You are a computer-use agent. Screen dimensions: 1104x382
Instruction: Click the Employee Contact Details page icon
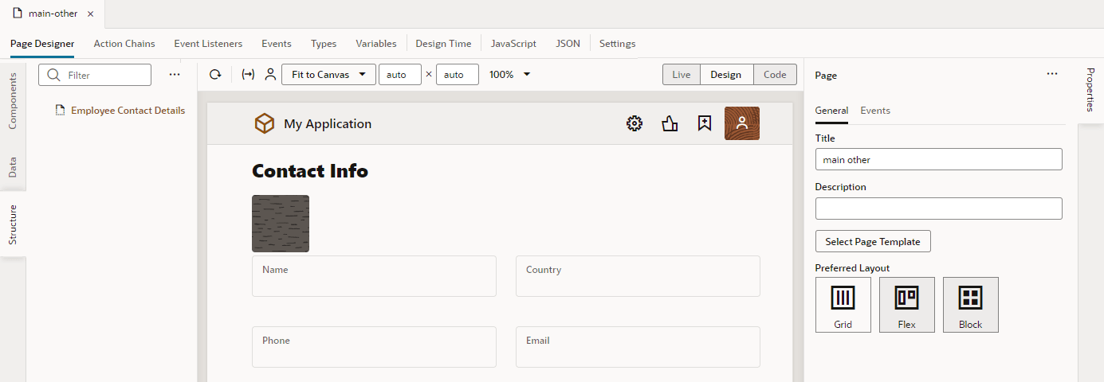(60, 111)
